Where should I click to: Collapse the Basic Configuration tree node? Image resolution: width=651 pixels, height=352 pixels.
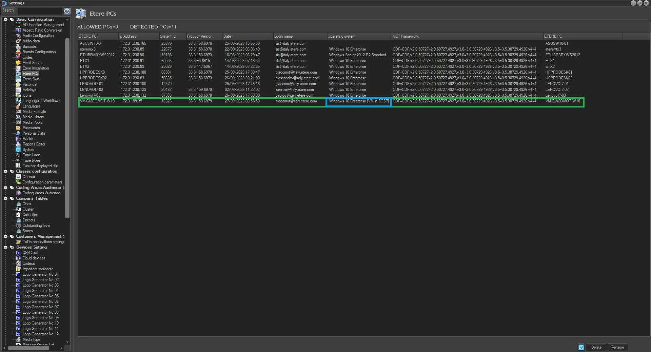point(5,19)
